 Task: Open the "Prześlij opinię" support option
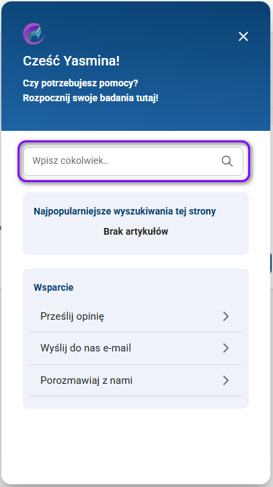coord(136,316)
